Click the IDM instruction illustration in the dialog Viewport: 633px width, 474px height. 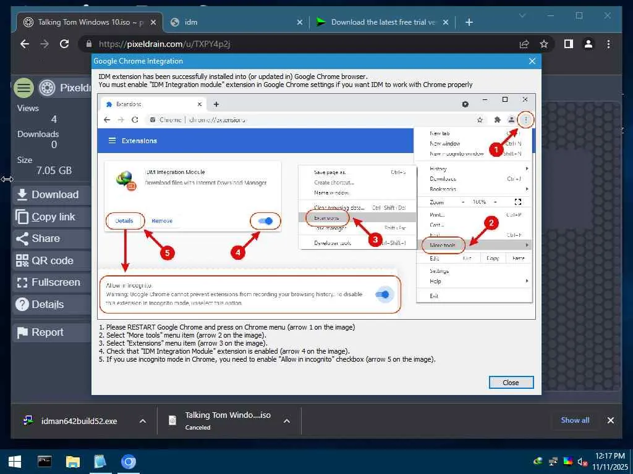point(316,206)
